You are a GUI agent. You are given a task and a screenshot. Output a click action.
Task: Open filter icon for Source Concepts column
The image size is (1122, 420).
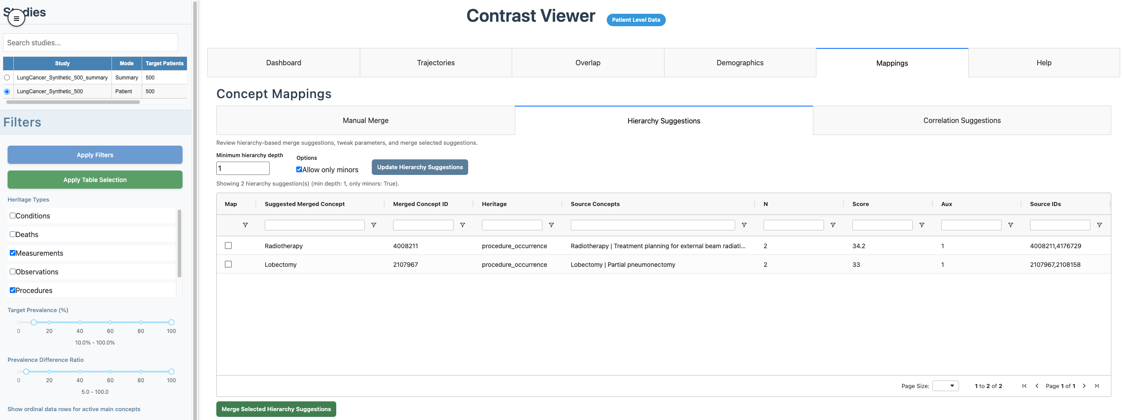pyautogui.click(x=744, y=225)
